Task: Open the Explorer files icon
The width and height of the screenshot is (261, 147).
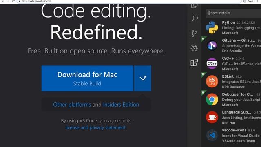Action: (194, 6)
